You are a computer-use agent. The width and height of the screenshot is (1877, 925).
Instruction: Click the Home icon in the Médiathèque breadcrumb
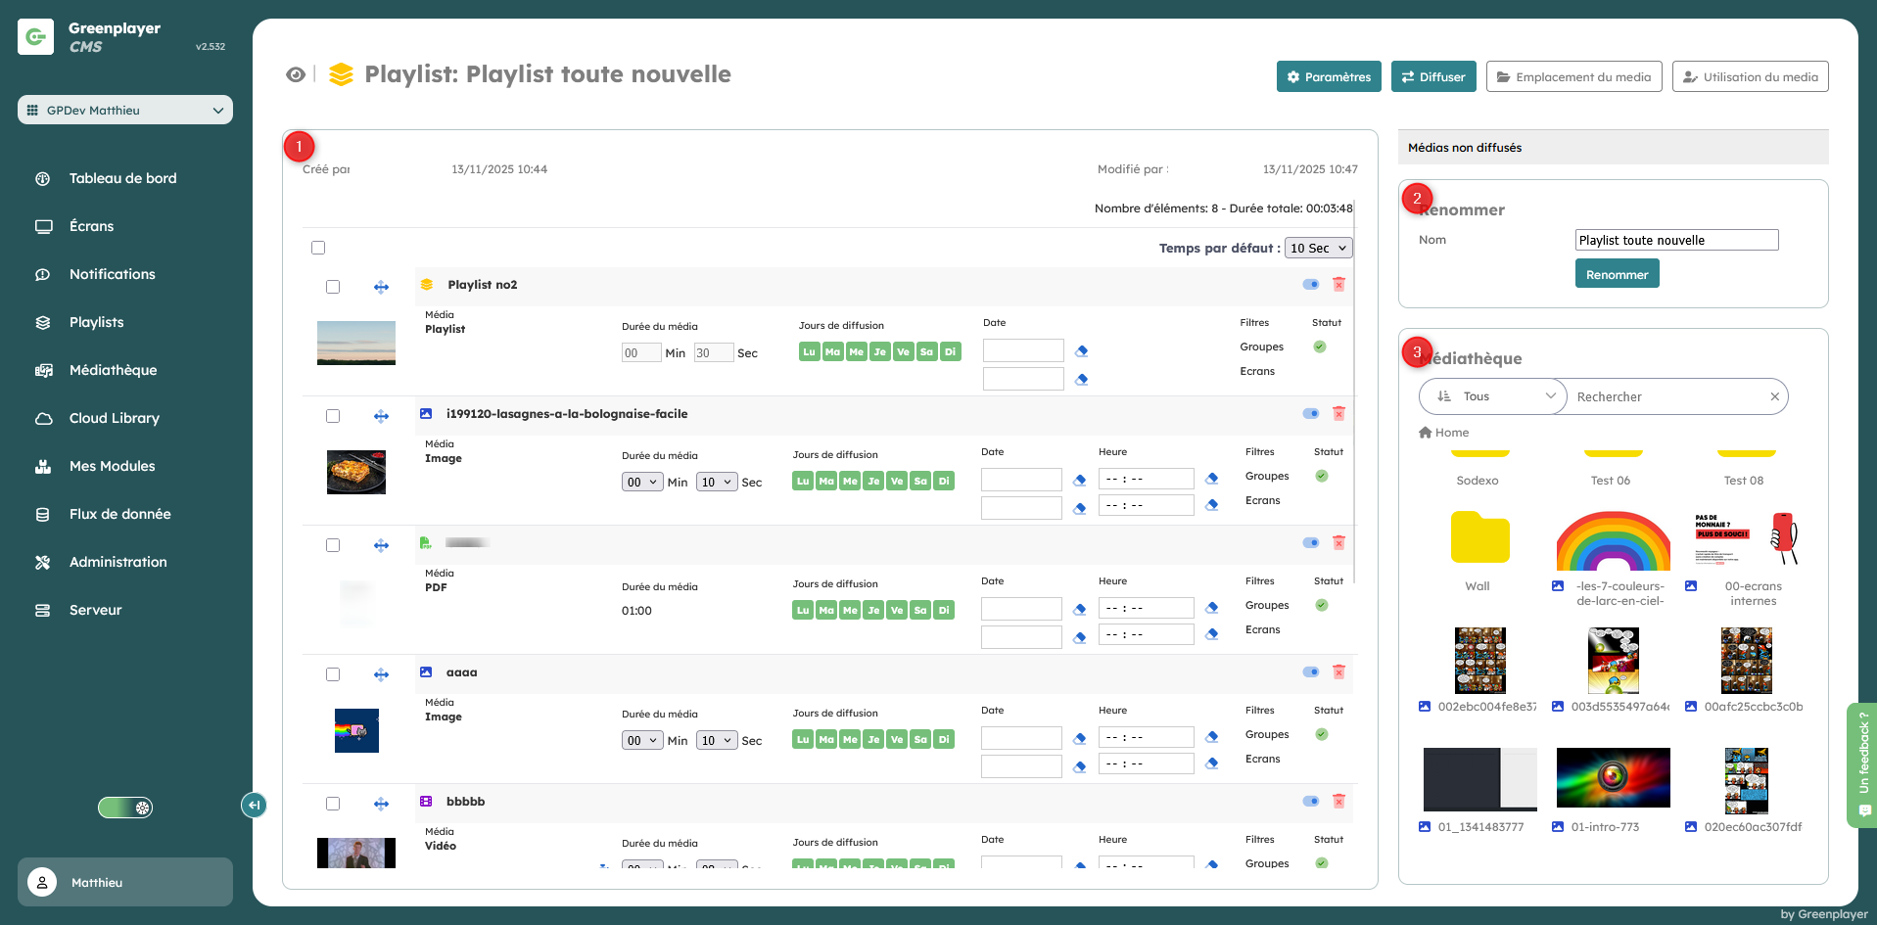pyautogui.click(x=1426, y=433)
